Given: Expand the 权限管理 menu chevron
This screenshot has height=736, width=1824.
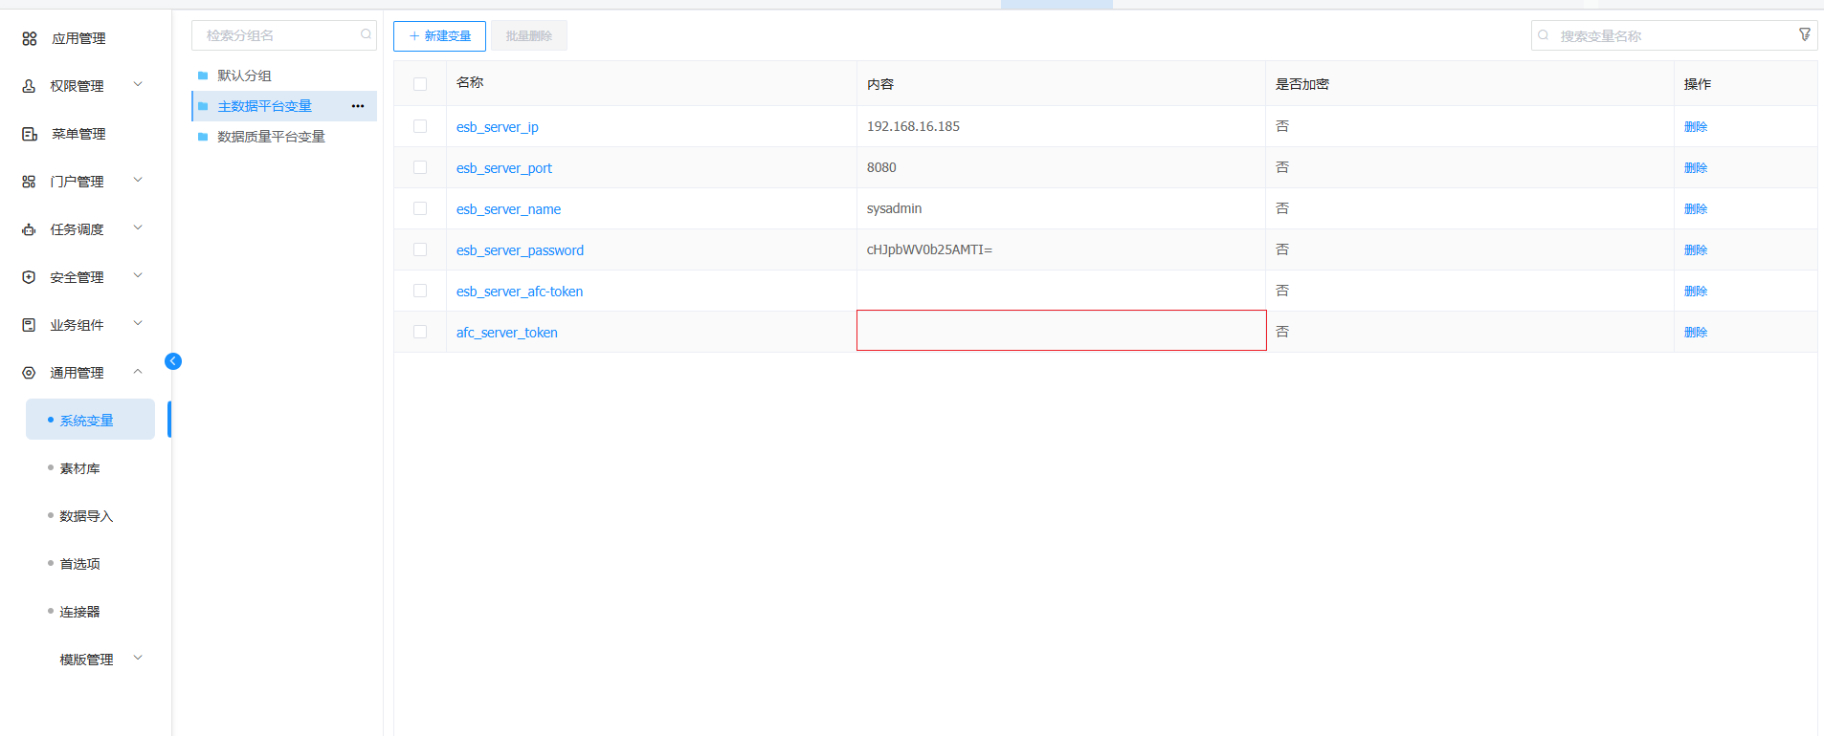Looking at the screenshot, I should coord(138,85).
